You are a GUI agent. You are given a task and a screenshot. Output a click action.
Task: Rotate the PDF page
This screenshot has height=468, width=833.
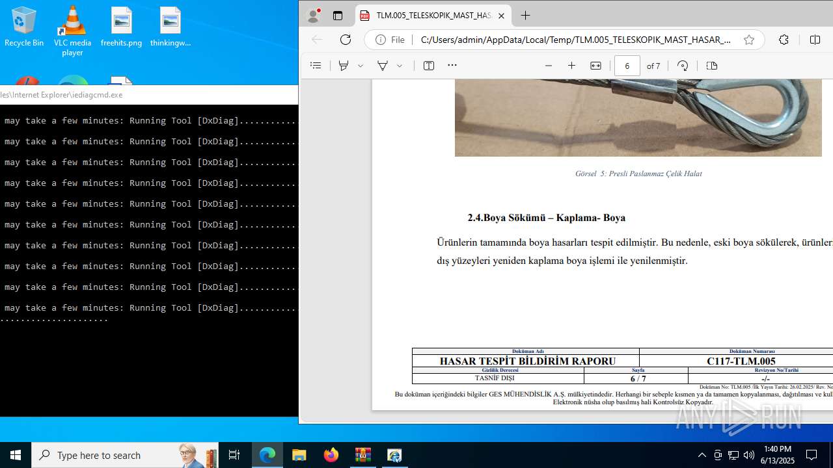683,66
